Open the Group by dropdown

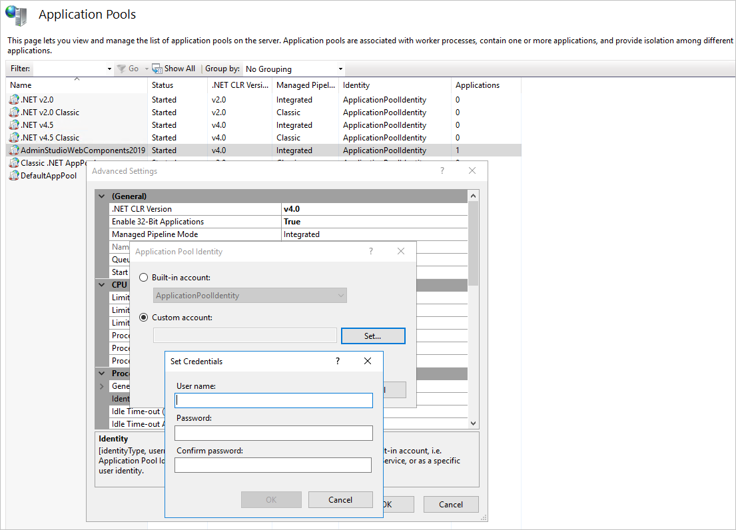click(x=293, y=69)
